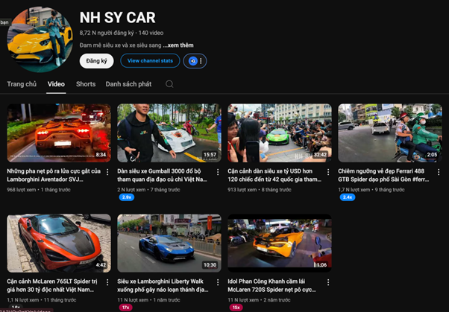Click the 15x badge under McLaren 720S video
Screen dimensions: 449x312
pos(236,308)
